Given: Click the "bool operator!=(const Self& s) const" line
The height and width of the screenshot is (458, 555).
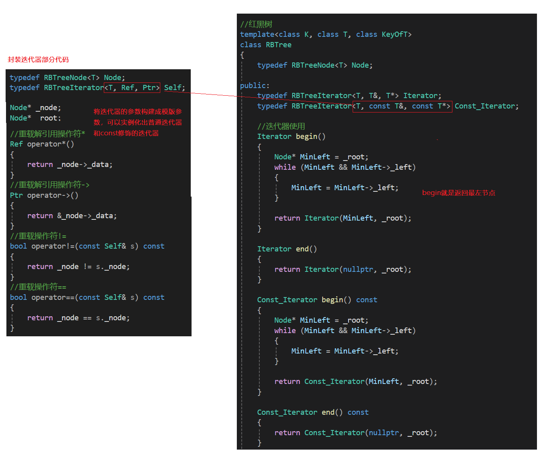Looking at the screenshot, I should [x=87, y=246].
